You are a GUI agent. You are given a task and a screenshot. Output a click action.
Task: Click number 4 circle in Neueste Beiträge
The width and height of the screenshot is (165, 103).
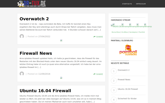(114, 100)
